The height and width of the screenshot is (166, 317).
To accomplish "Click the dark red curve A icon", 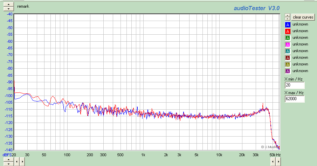I will [288, 58].
